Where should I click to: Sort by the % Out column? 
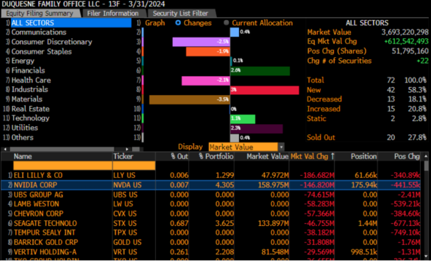[x=180, y=156]
